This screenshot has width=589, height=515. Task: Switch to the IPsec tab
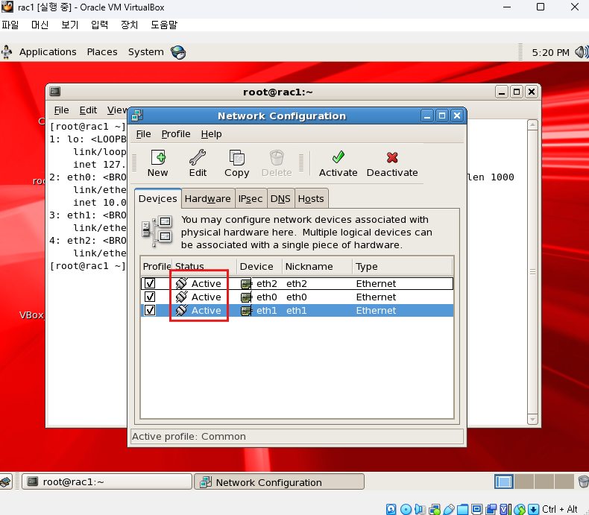tap(251, 198)
